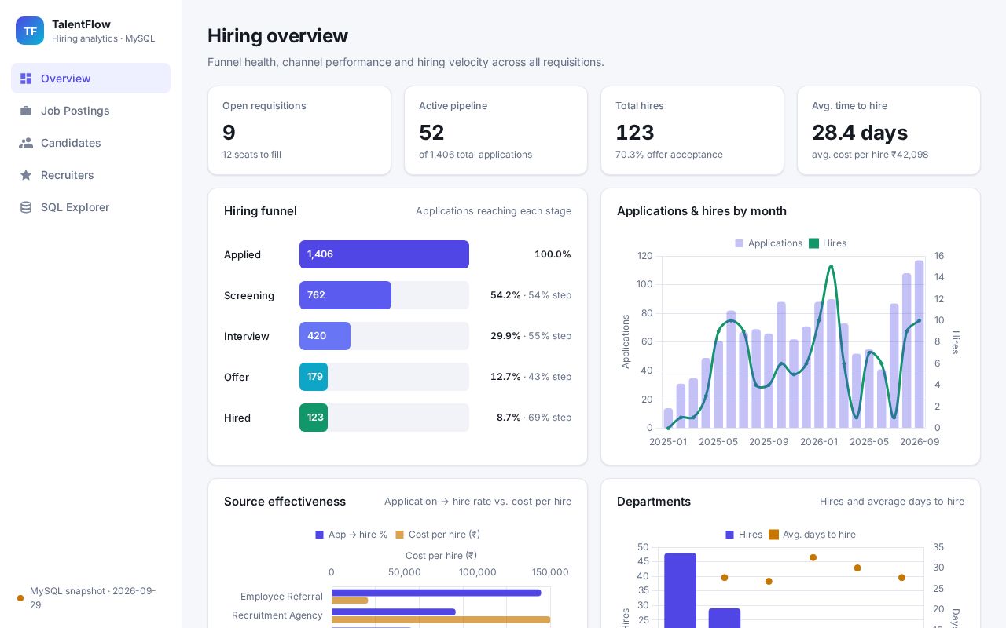This screenshot has width=1006, height=628.
Task: Select the Offer 179 funnel bar
Action: click(314, 377)
